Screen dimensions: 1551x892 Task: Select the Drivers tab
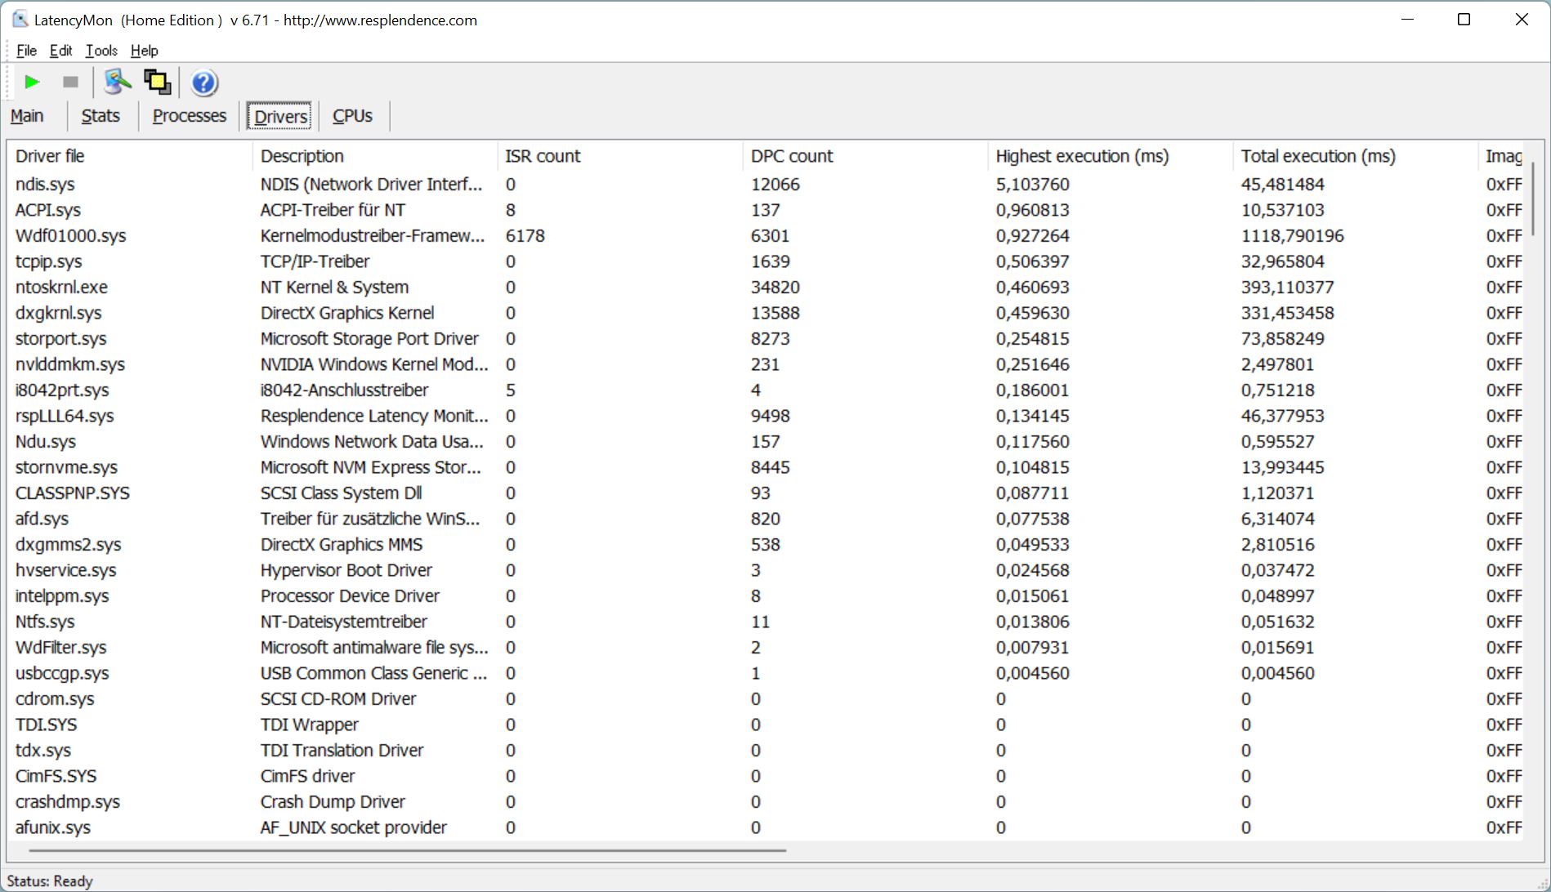[280, 116]
